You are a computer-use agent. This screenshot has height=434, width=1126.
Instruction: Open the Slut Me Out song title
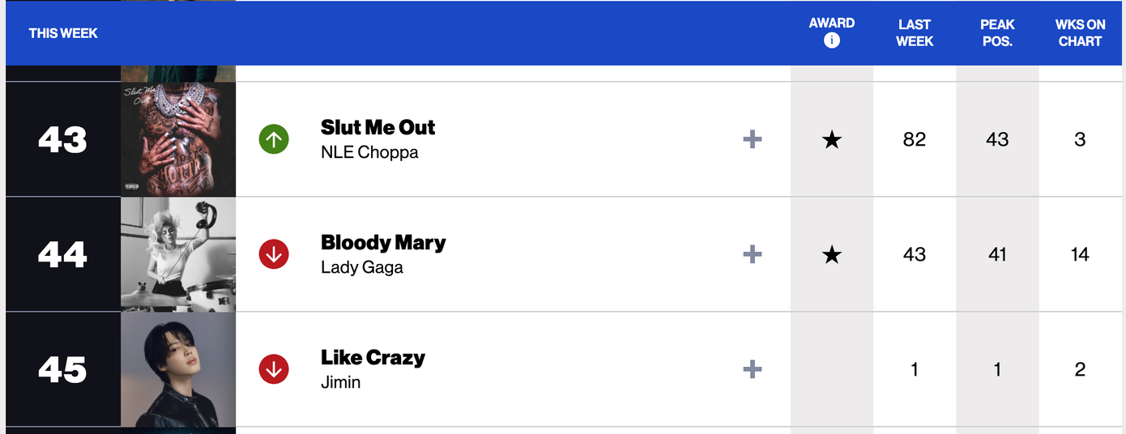coord(377,127)
